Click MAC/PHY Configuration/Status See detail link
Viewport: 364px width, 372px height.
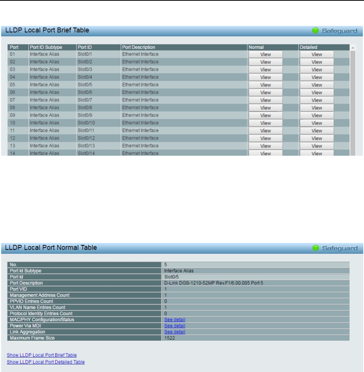coord(174,320)
